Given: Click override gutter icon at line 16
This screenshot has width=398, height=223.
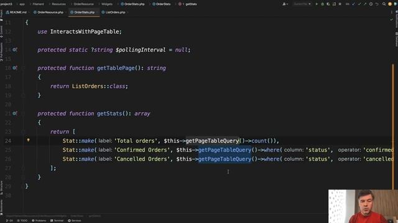Looking at the screenshot, I should point(14,68).
